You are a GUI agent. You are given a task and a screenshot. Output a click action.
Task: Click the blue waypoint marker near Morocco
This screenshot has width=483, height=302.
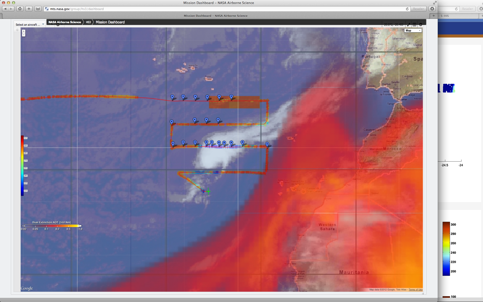(267, 144)
